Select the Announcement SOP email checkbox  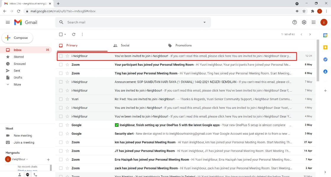pyautogui.click(x=61, y=82)
